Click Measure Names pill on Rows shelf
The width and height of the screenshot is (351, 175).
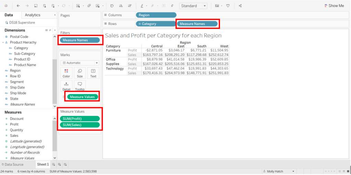197,24
